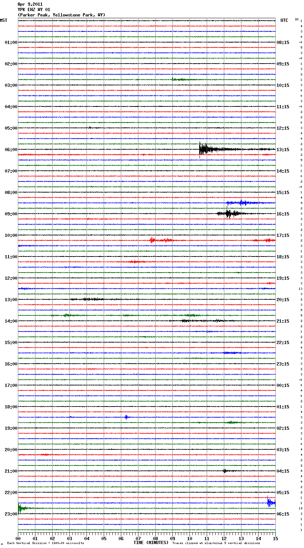The height and width of the screenshot is (548, 304).
Task: Click the 14:00 MST time label
Action: pyautogui.click(x=11, y=321)
